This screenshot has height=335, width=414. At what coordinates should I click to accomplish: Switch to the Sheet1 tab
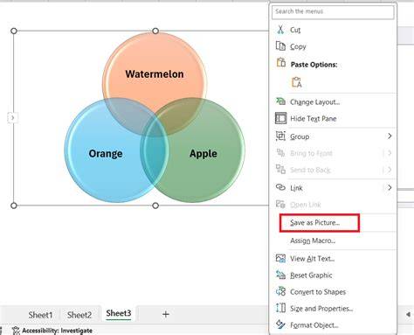pyautogui.click(x=40, y=315)
